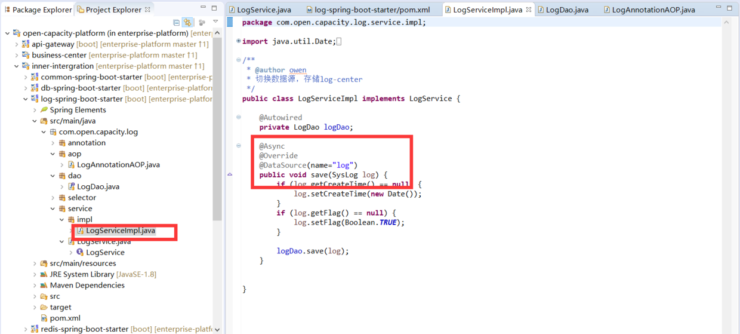
Task: Minimize the Project Explorer panel
Action: 203,8
